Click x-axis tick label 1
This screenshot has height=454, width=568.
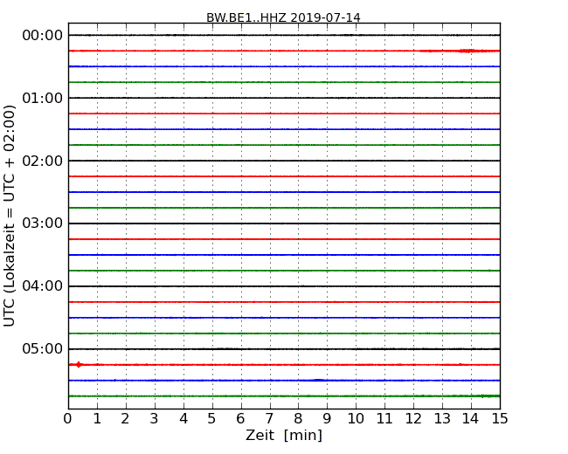tap(97, 419)
